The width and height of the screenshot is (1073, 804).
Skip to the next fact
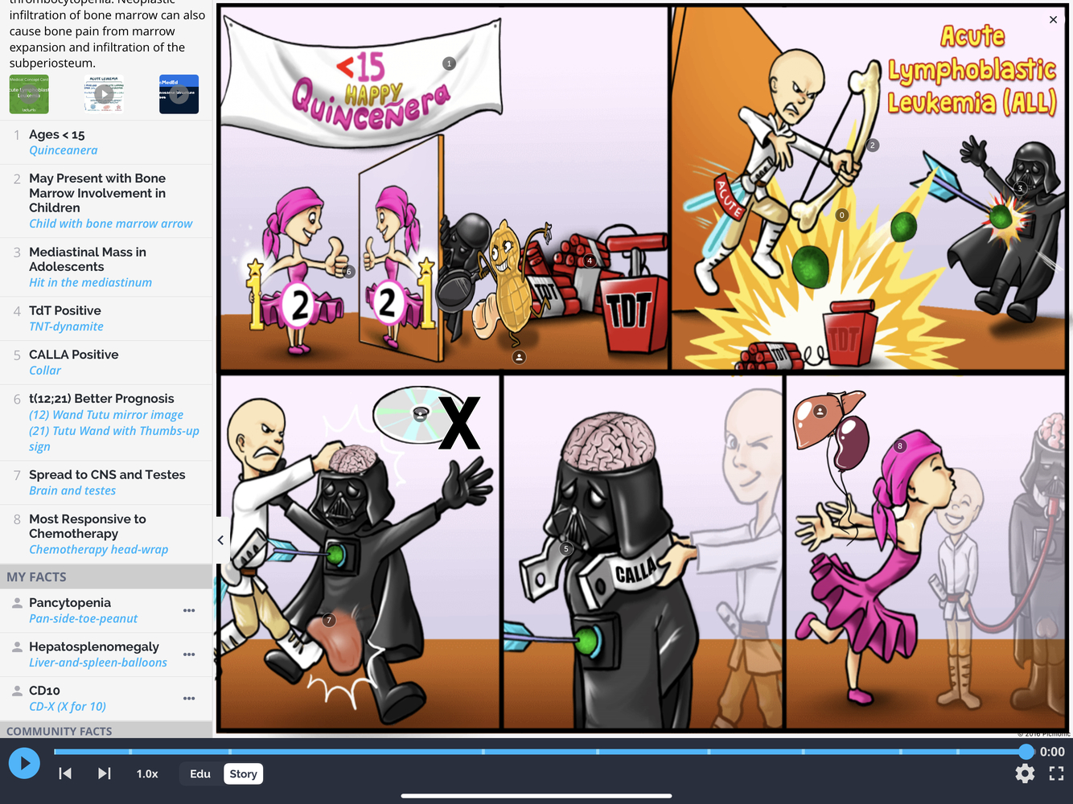click(105, 773)
